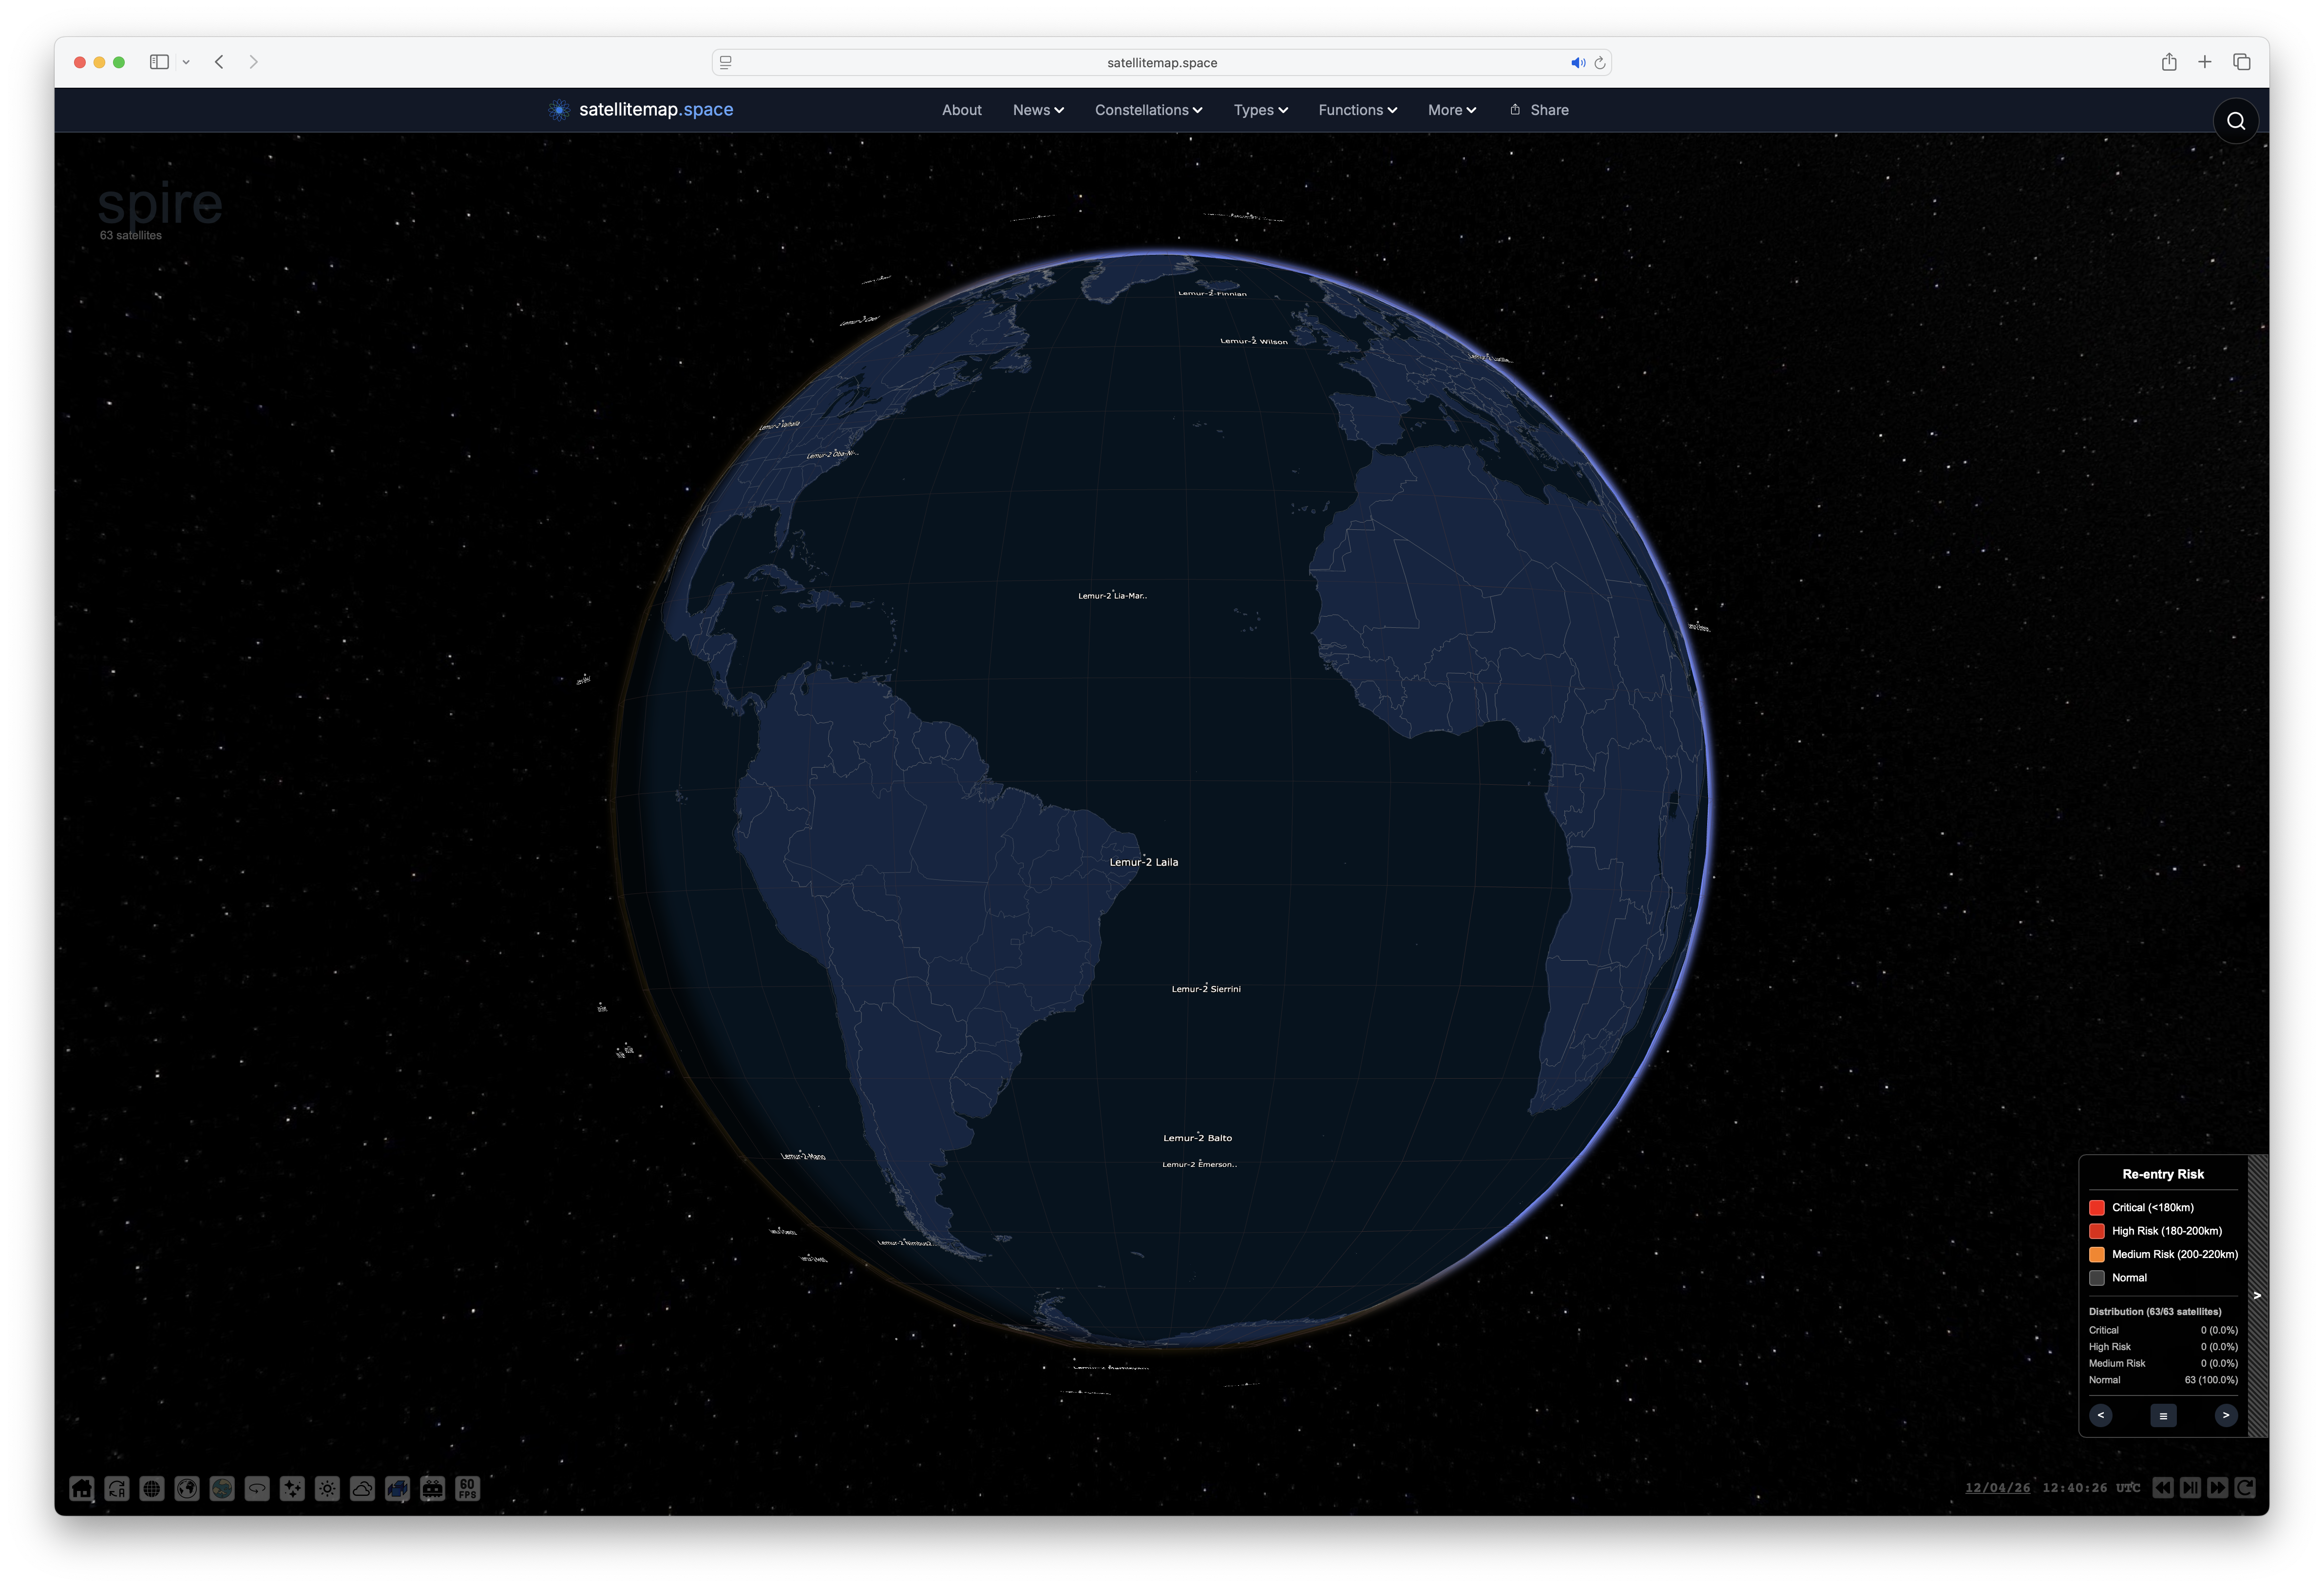Click the fast-forward time button
Viewport: 2324px width, 1588px height.
pos(2217,1488)
